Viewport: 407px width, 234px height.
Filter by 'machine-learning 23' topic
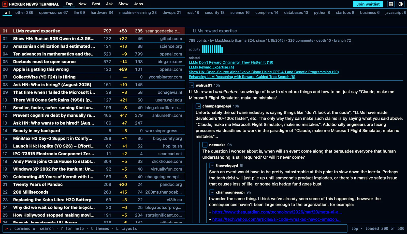pos(138,12)
